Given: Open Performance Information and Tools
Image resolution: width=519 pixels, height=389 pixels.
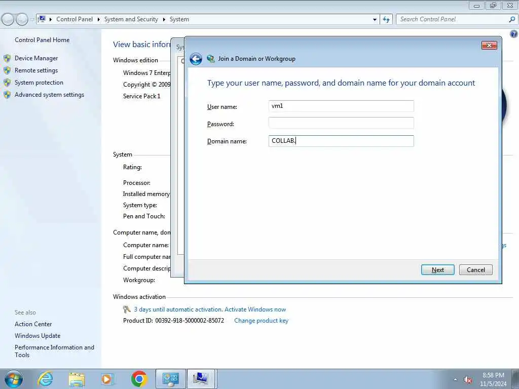Looking at the screenshot, I should (54, 351).
